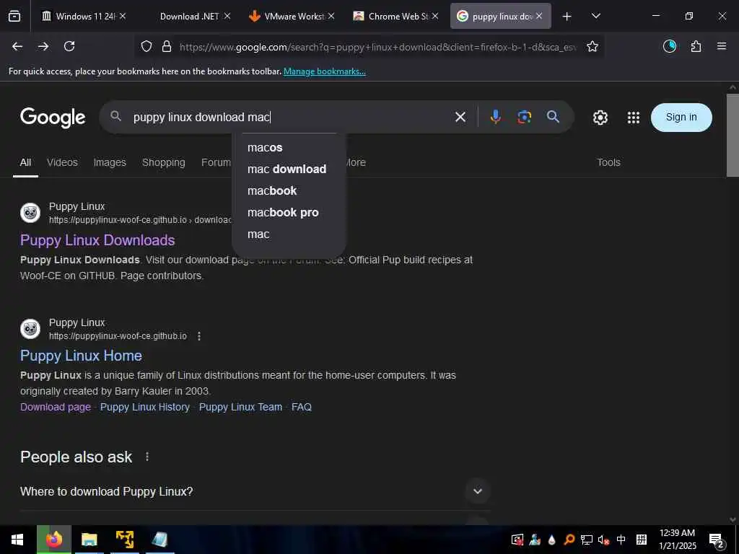Go forward to the next page
Image resolution: width=739 pixels, height=554 pixels.
[43, 46]
